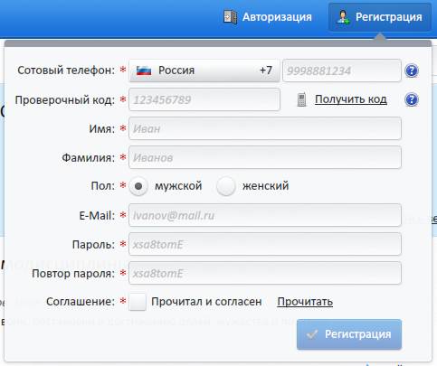Click the user-plus icon next to Регистрация
Viewport: 437px width, 366px height.
343,17
